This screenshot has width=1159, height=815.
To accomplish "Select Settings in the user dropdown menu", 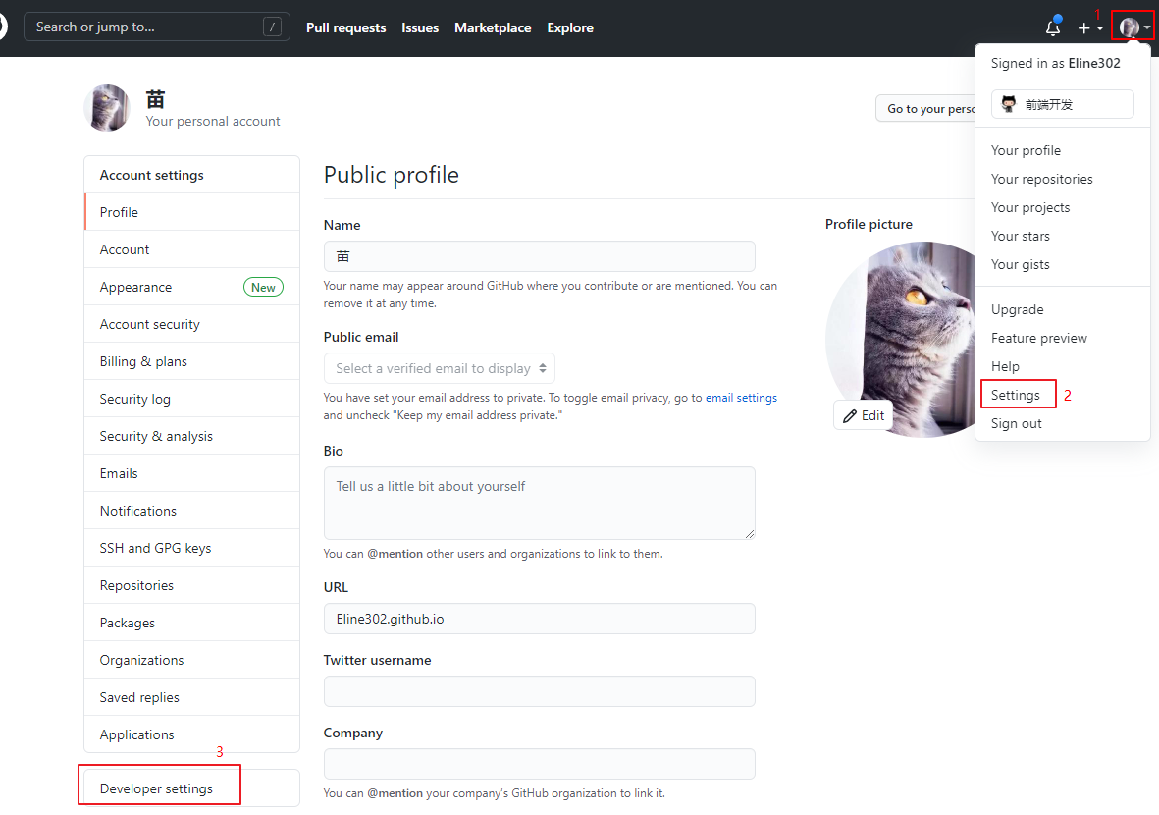I will pos(1016,395).
